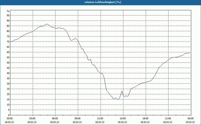Click the 00:00 label above 19.03.22
This screenshot has width=201, height=125.
click(x=191, y=118)
